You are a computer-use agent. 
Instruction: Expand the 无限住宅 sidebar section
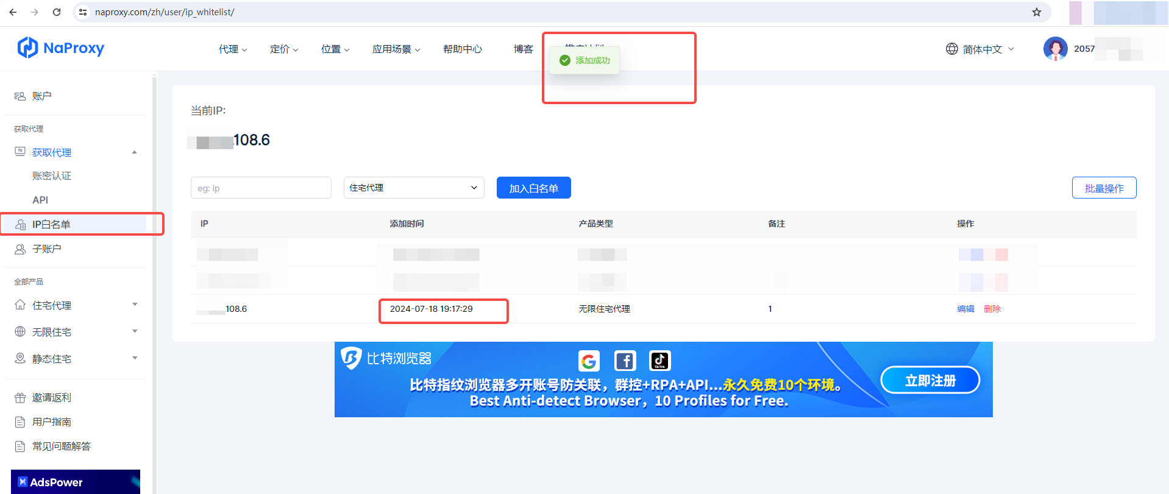[x=135, y=331]
